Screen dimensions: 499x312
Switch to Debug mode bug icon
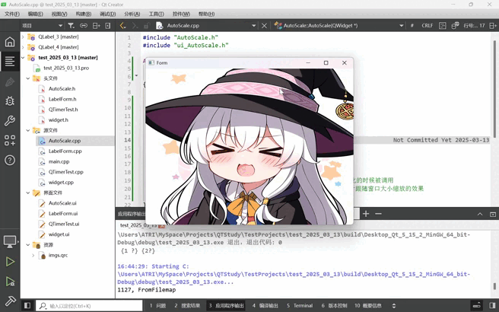pyautogui.click(x=10, y=101)
